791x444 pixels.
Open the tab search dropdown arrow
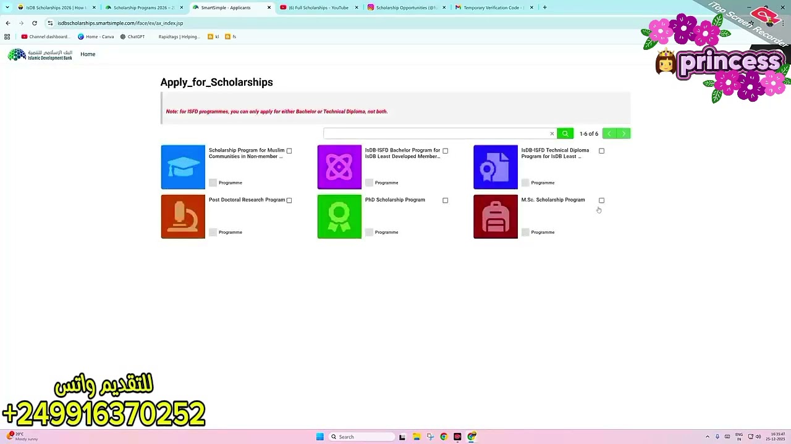[x=7, y=7]
